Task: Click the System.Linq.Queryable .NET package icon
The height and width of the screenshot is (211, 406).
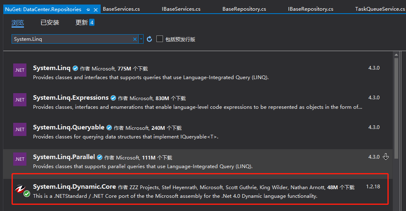Action: point(20,129)
